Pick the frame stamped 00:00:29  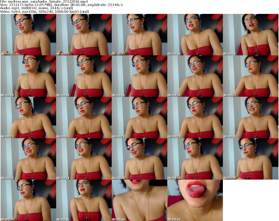(195, 118)
